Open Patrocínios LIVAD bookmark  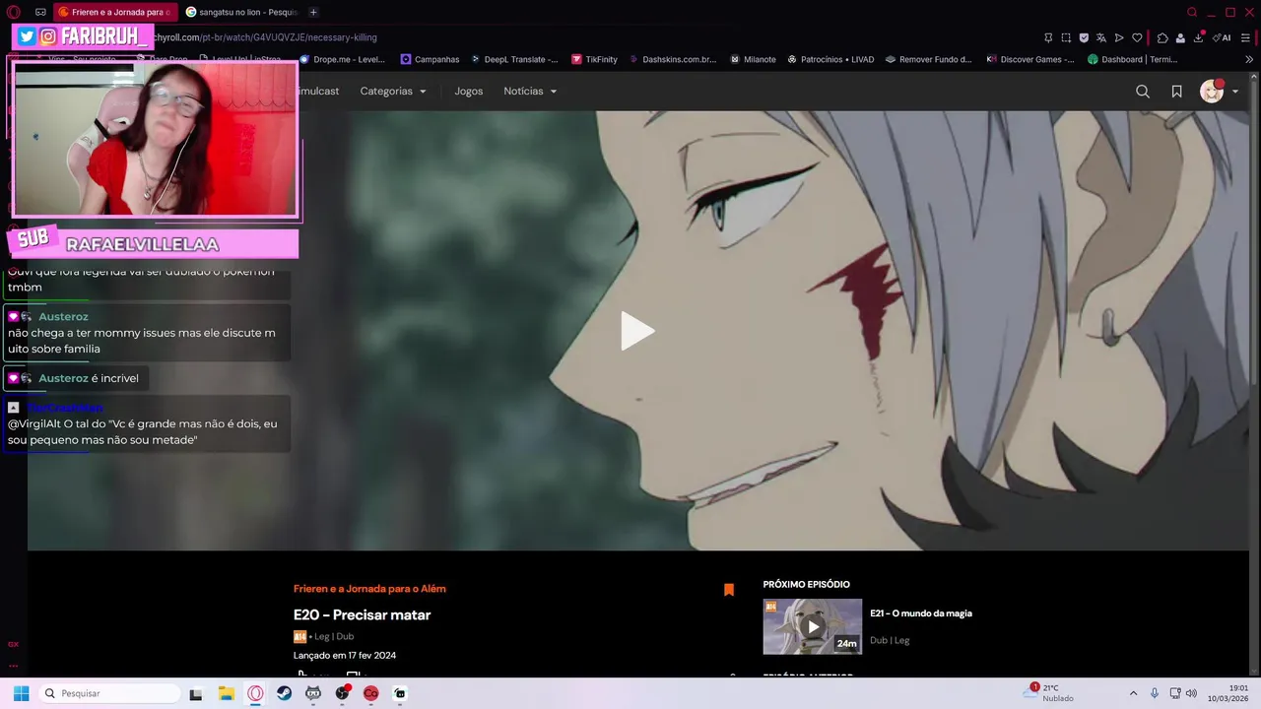(830, 59)
